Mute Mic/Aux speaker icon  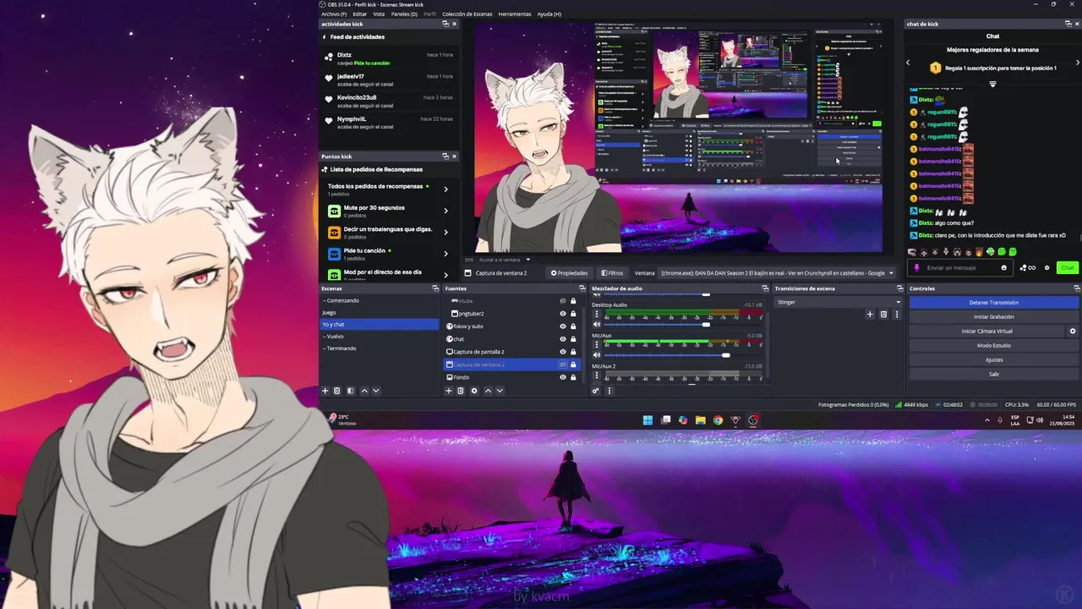coord(597,354)
